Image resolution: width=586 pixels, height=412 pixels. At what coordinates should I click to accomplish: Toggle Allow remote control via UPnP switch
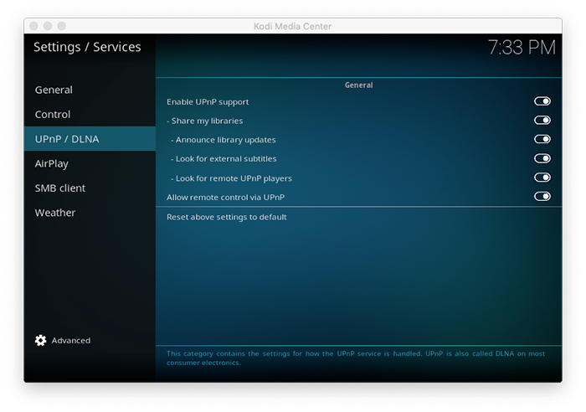(542, 197)
